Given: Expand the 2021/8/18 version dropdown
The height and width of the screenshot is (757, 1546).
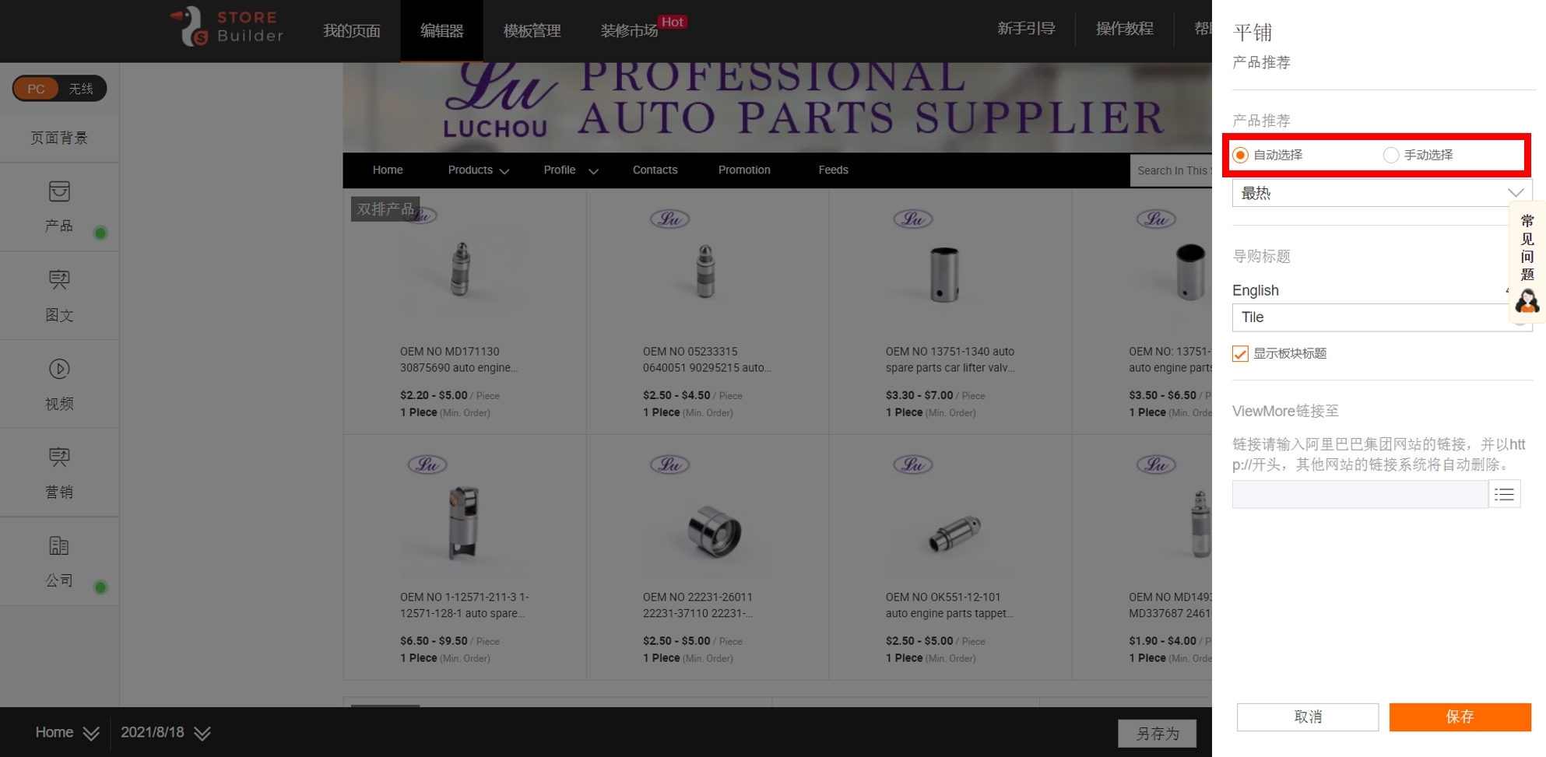Looking at the screenshot, I should [166, 733].
